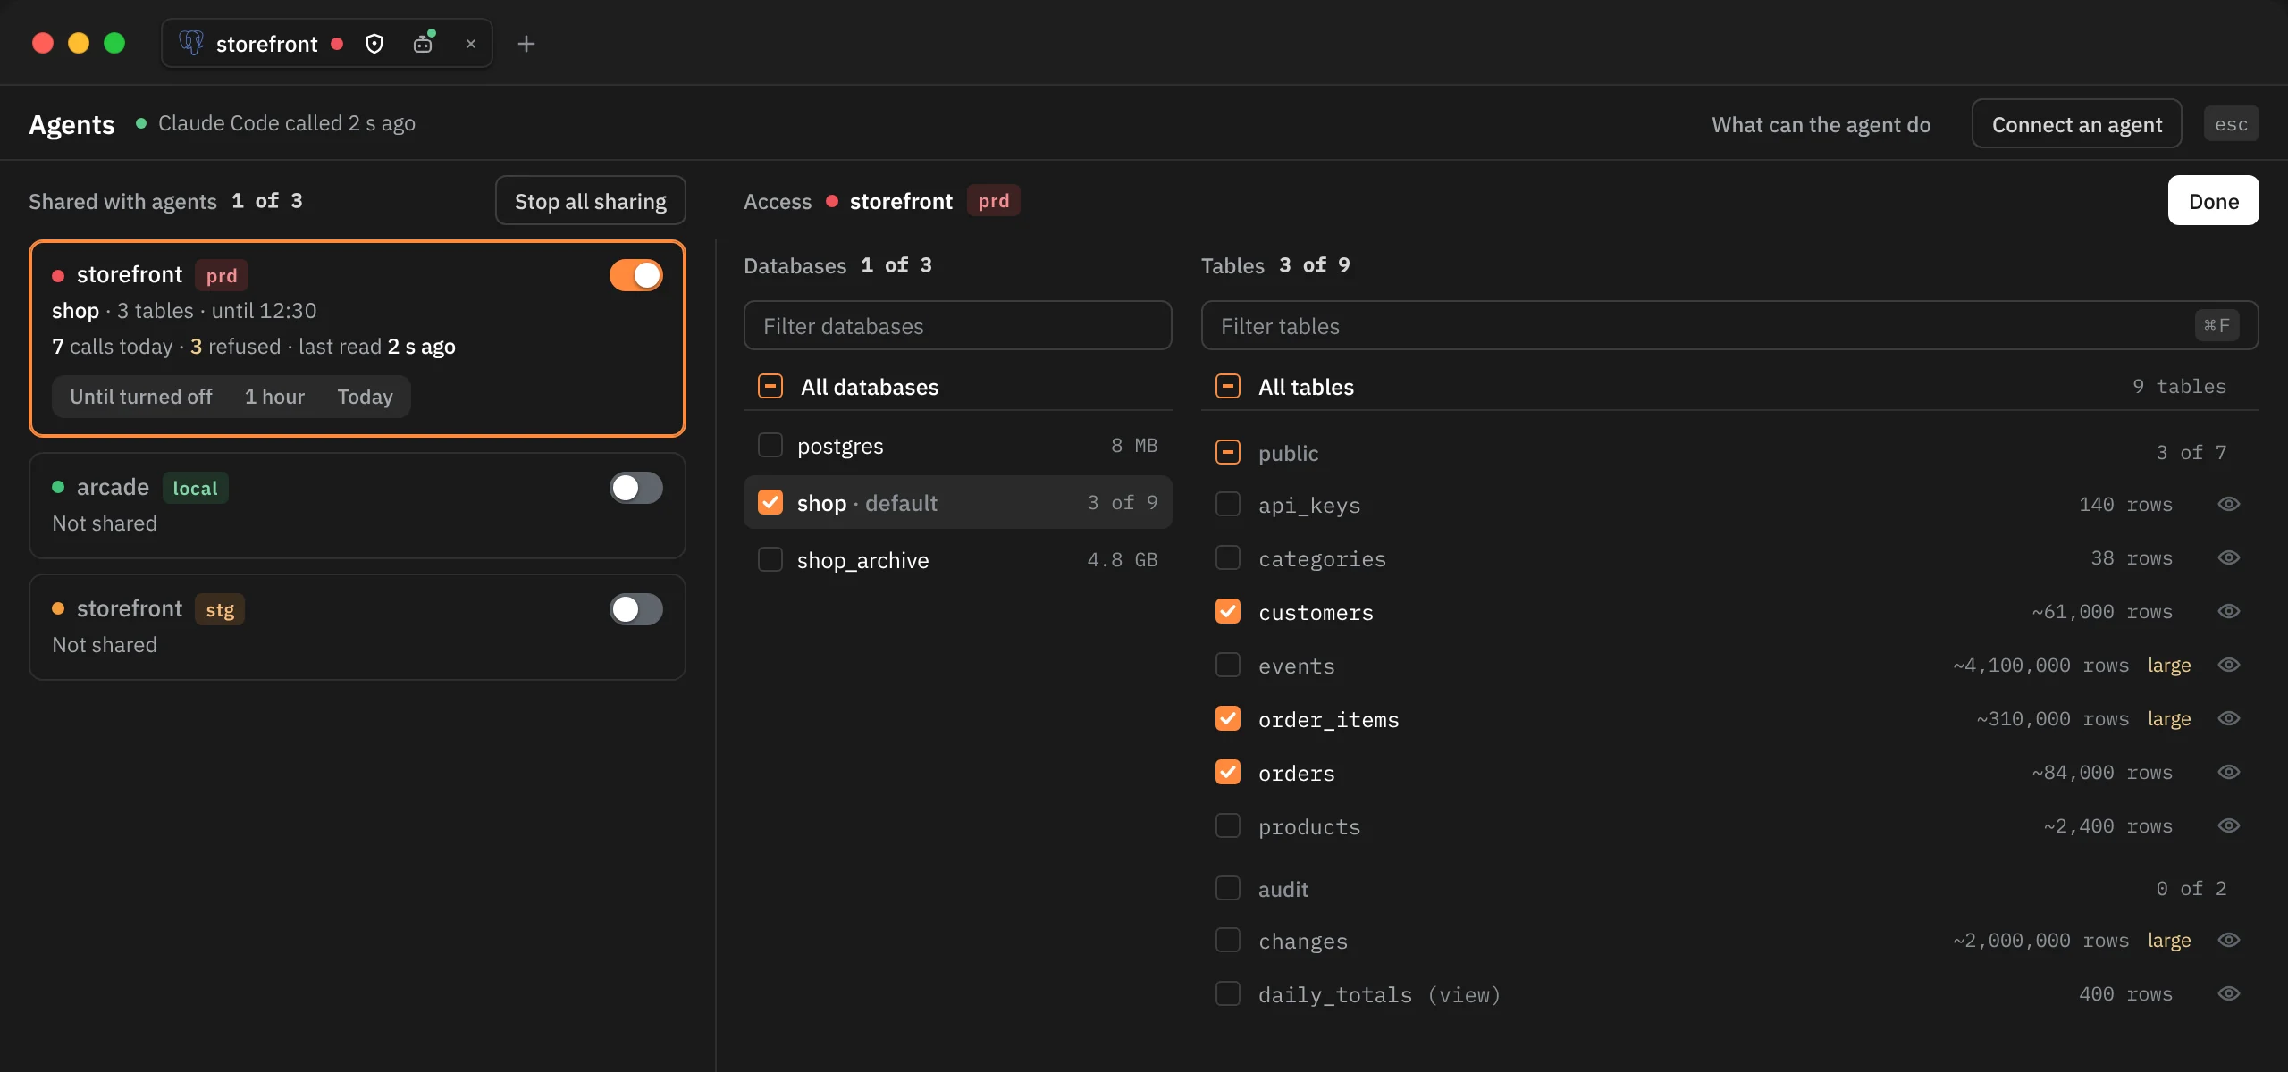Toggle the public schema checkbox
Viewport: 2288px width, 1072px height.
tap(1228, 452)
